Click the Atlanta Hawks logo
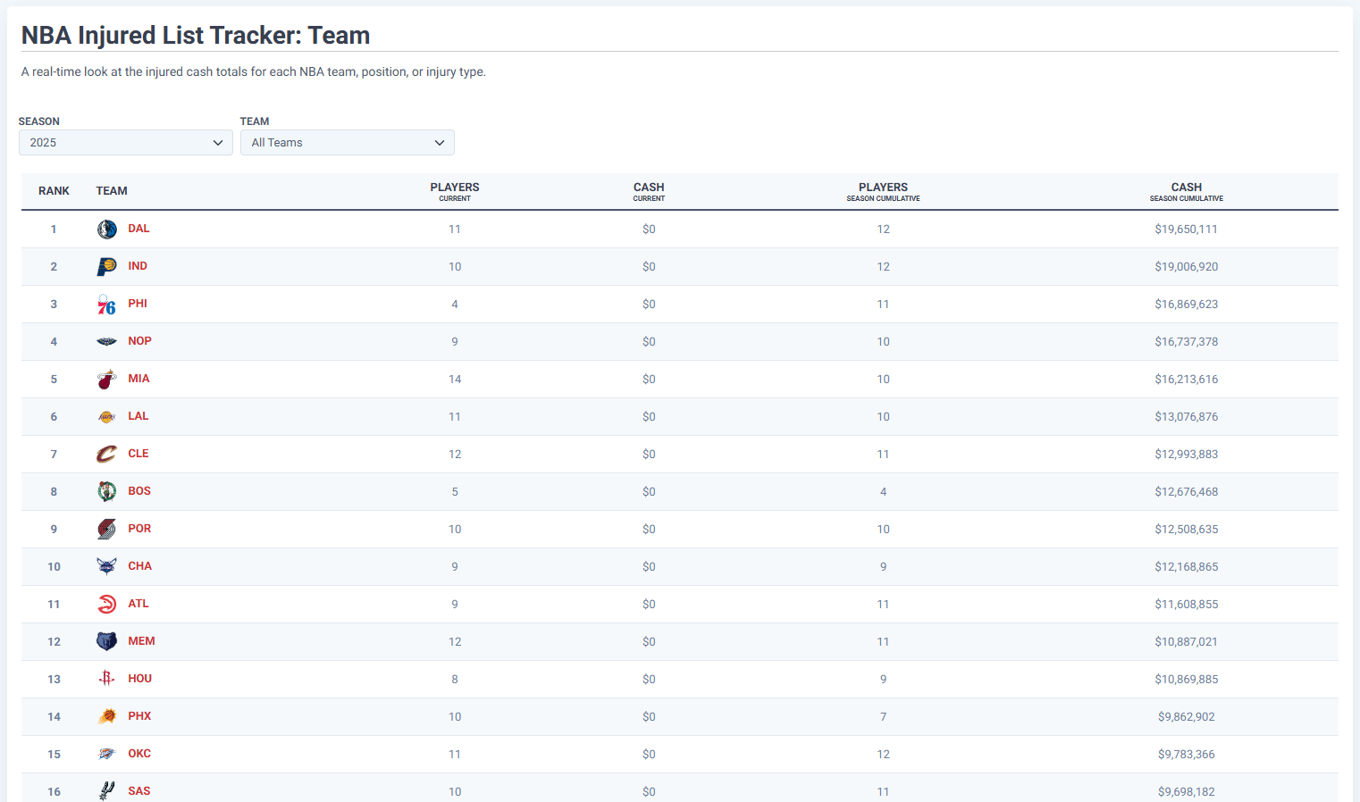Viewport: 1360px width, 802px height. pyautogui.click(x=106, y=605)
